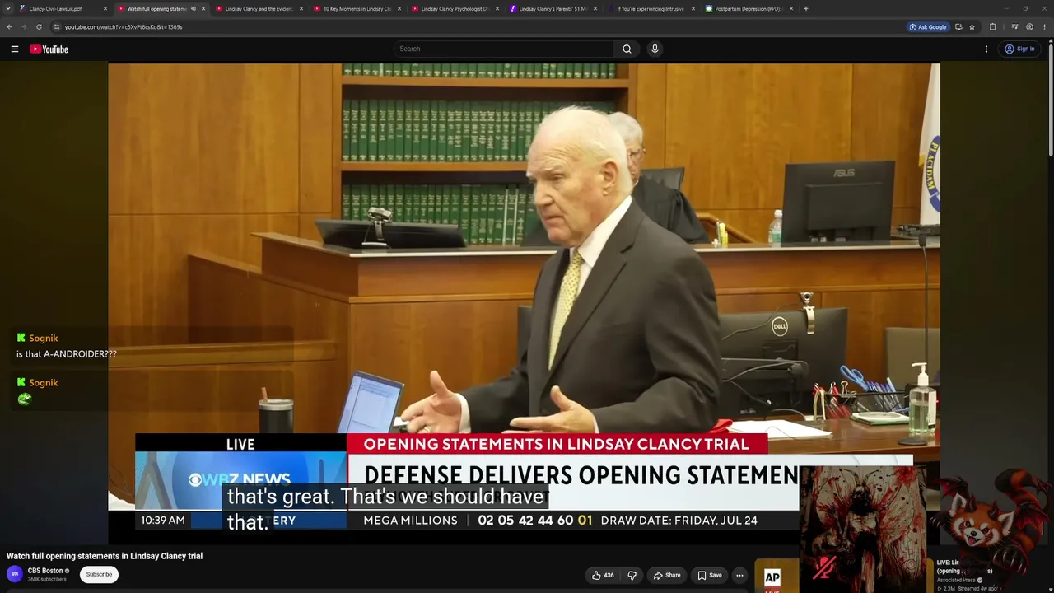The width and height of the screenshot is (1054, 593).
Task: Open the browser extensions menu
Action: coord(993,27)
